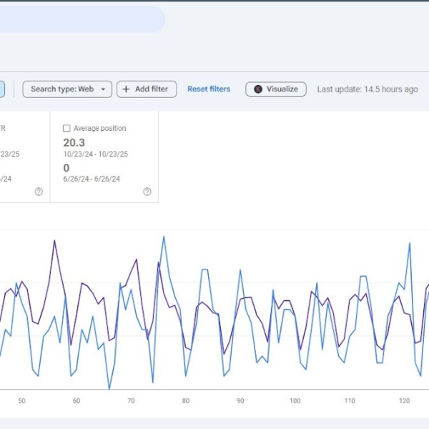
Task: Click the light blue spike near day 121
Action: coord(409,243)
